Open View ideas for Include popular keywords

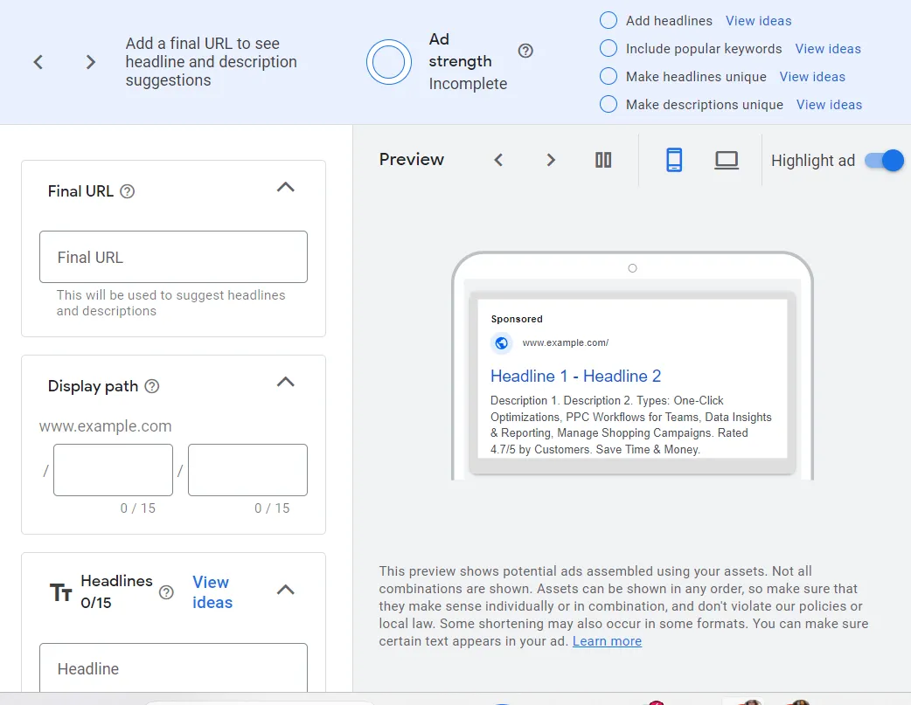click(x=828, y=49)
